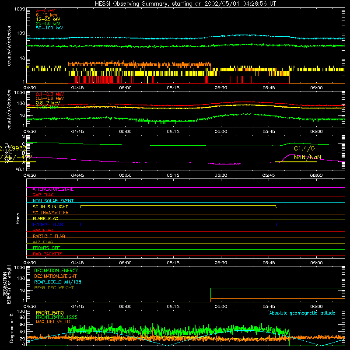
Task: Select the REAR_DEC_CHAN/128 legend label
Action: pos(58,282)
